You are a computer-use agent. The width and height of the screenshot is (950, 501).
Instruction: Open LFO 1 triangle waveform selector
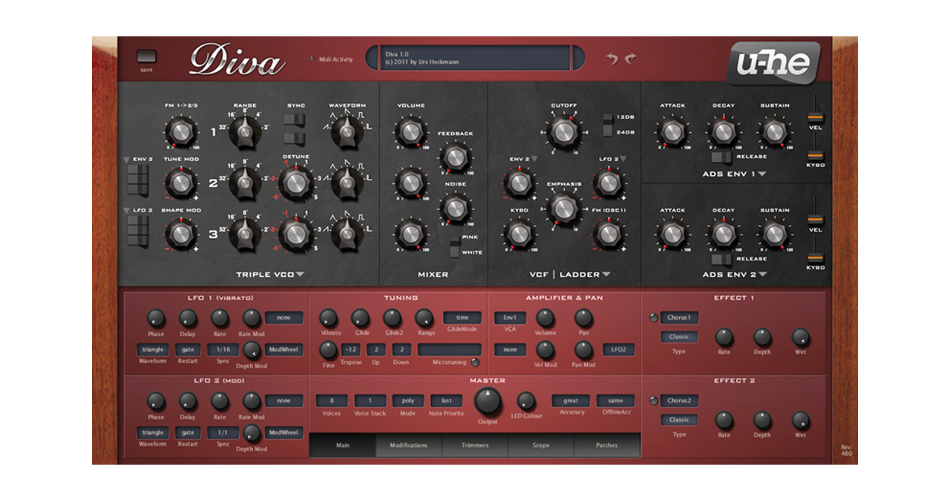153,350
